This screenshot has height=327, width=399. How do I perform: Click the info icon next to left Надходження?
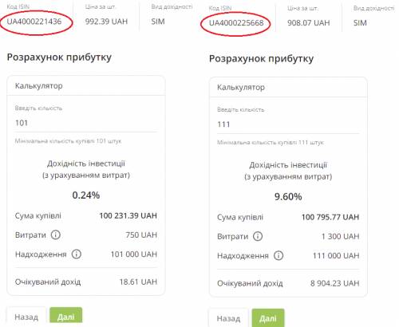click(77, 254)
